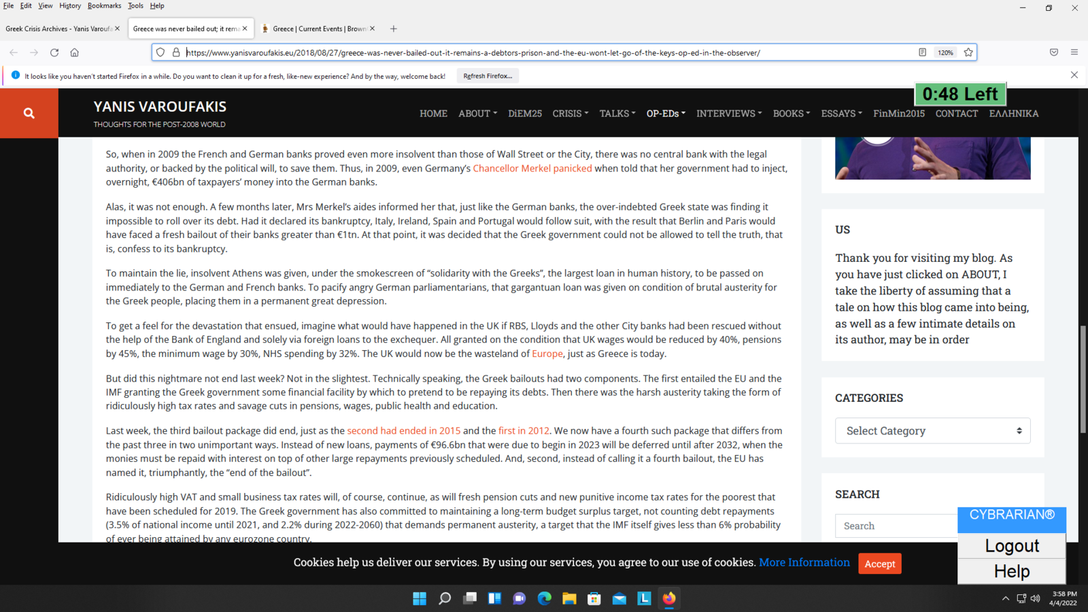Open the FinMin2015 nav link
The width and height of the screenshot is (1088, 612).
click(x=899, y=114)
